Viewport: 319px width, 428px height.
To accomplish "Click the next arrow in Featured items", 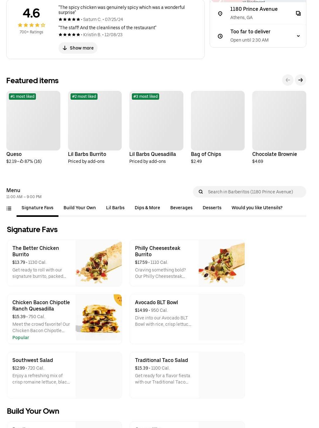I will (300, 80).
